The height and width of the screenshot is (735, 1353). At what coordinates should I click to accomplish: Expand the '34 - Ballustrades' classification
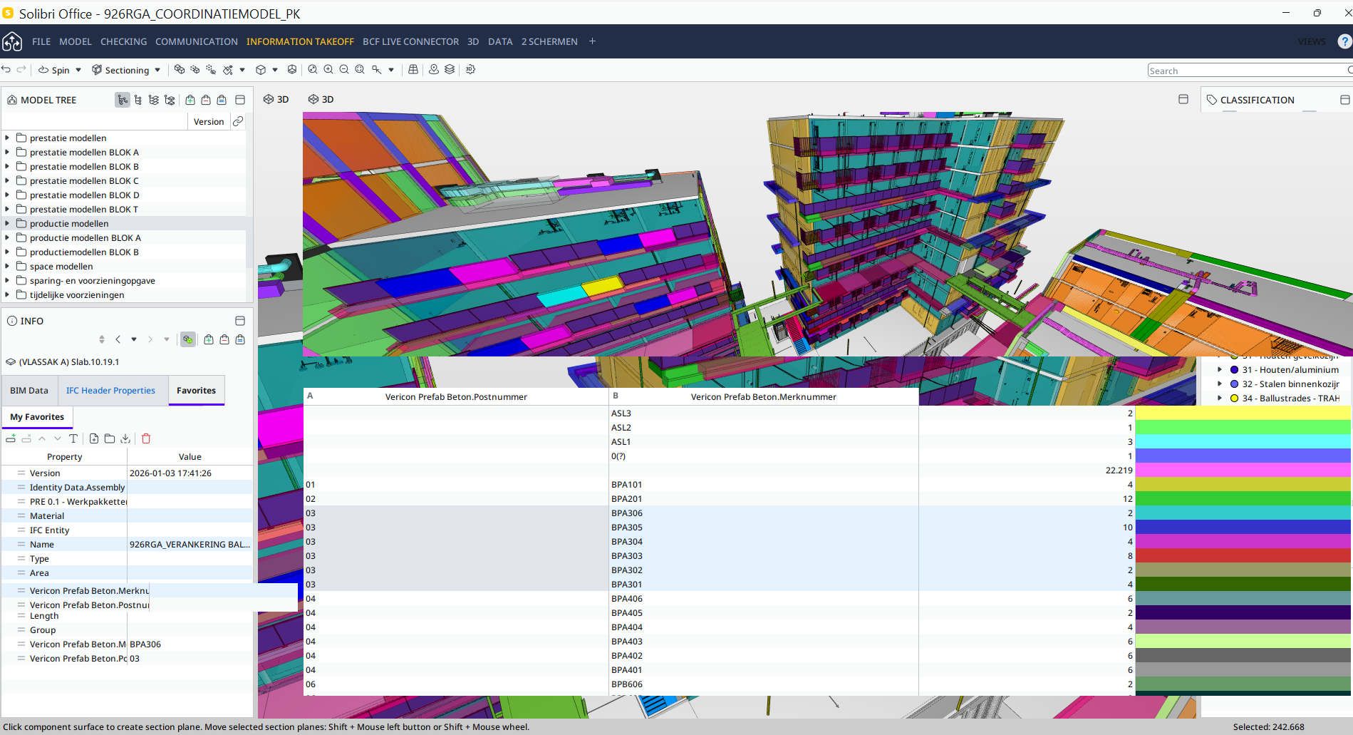(x=1220, y=399)
